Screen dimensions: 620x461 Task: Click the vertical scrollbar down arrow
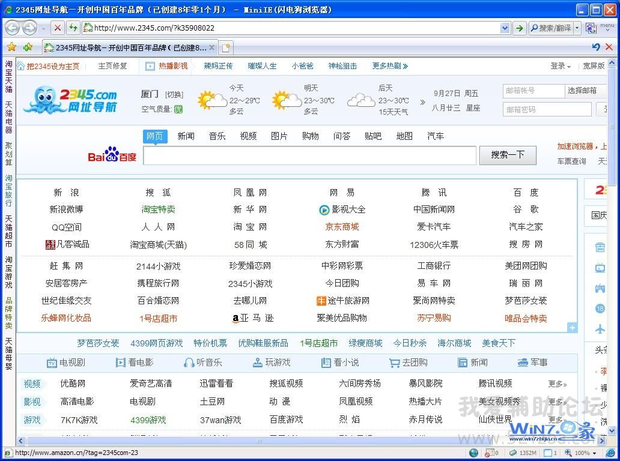click(612, 430)
